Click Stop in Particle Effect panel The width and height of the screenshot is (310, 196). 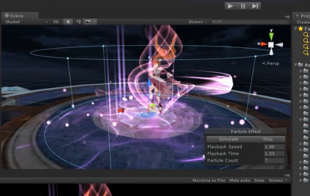tap(268, 139)
